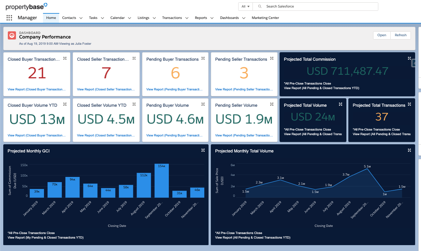Expand the Projected Monthly Total Volume chart
Viewport: 421px width, 251px height.
(409, 150)
